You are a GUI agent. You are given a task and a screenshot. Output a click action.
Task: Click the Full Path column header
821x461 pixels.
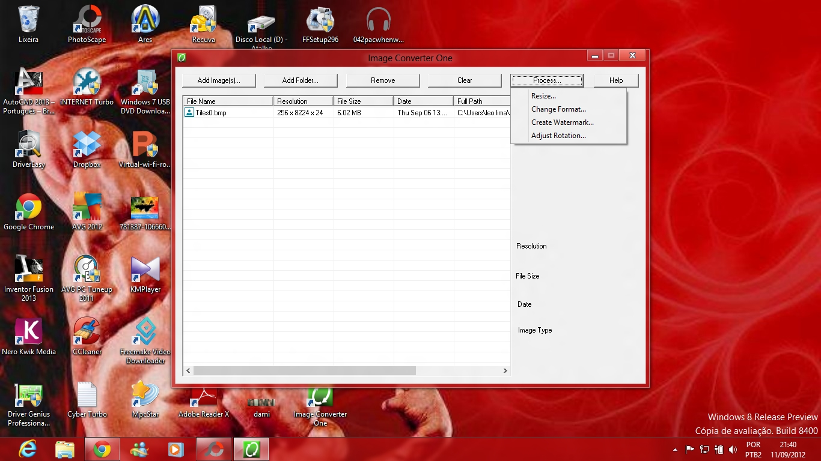(x=482, y=101)
